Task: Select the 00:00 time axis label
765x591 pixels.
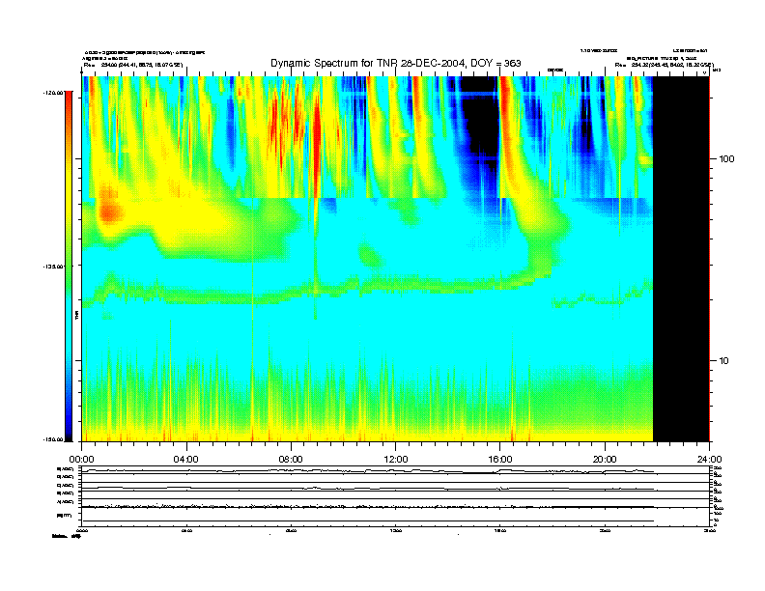Action: 81,460
